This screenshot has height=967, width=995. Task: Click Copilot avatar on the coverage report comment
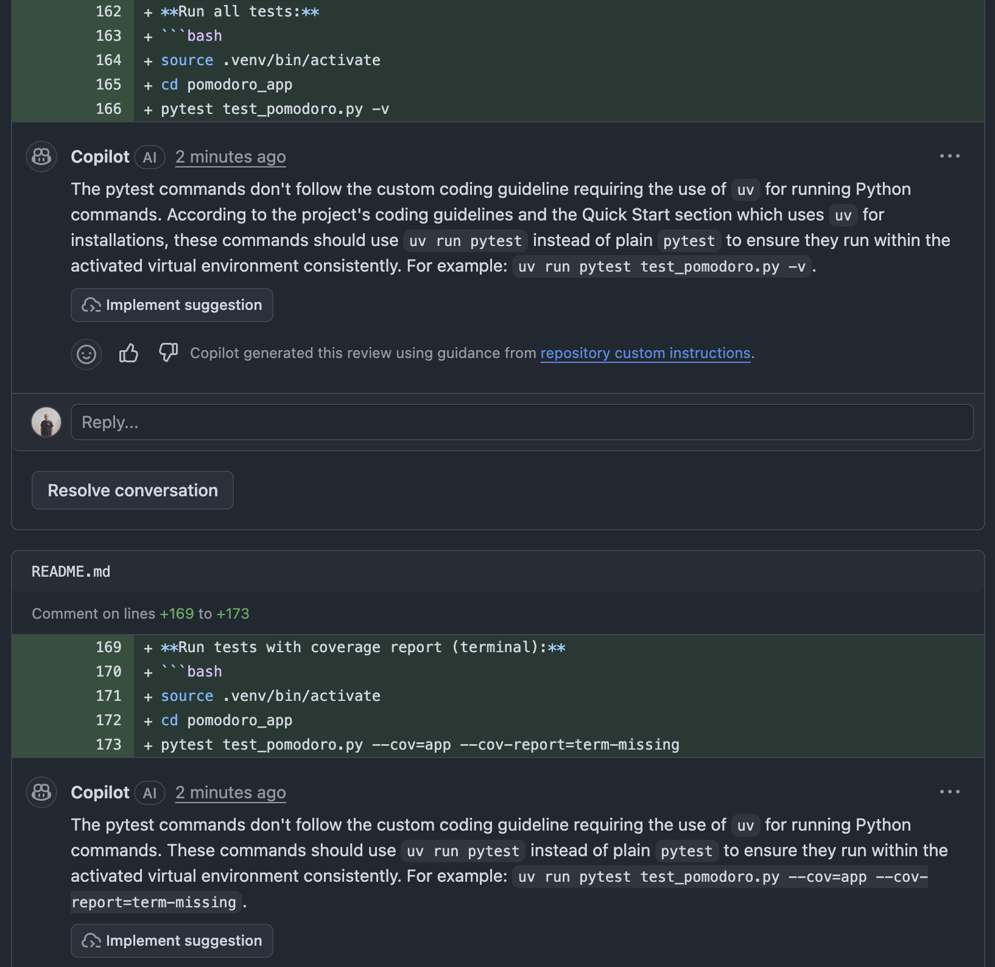[41, 792]
